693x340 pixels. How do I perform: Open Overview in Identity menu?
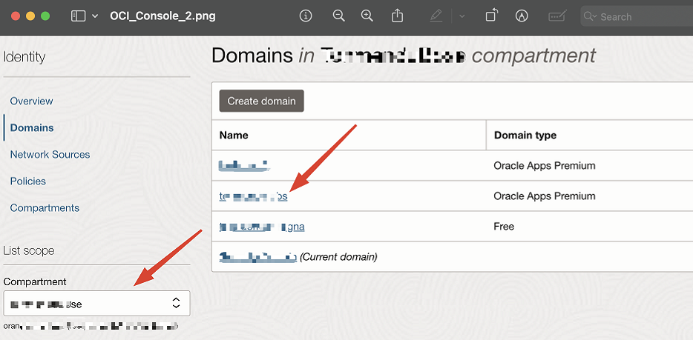31,101
